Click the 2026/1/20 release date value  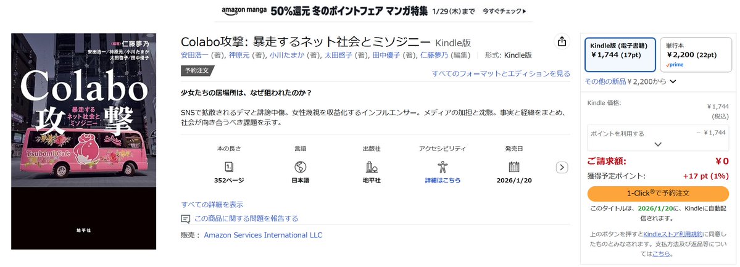coord(514,180)
